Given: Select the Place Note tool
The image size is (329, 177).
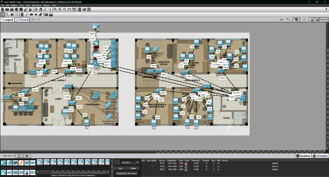Looking at the screenshot, I should click(22, 14).
